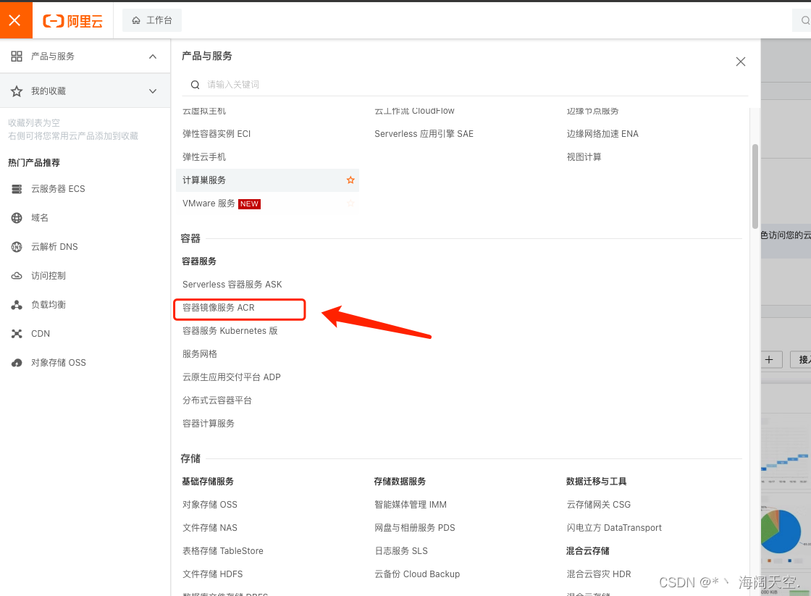Open 容器镜像服务 ACR
The width and height of the screenshot is (811, 596).
pyautogui.click(x=218, y=308)
